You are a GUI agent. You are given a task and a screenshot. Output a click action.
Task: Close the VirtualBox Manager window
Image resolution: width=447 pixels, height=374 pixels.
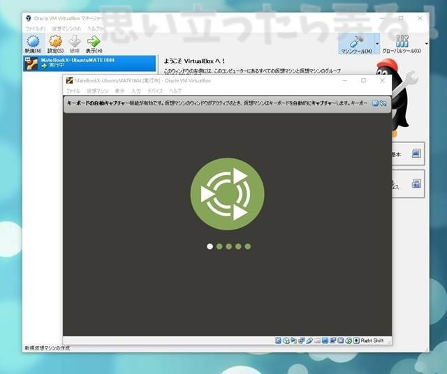click(420, 18)
